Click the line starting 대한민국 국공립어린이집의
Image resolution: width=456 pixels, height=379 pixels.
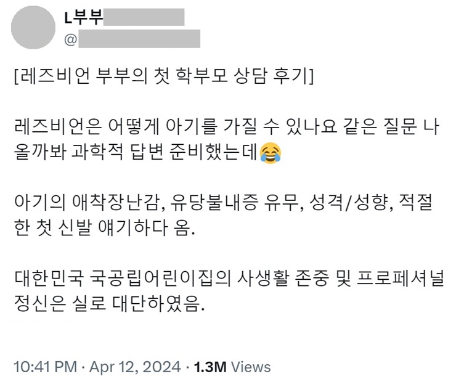click(229, 278)
